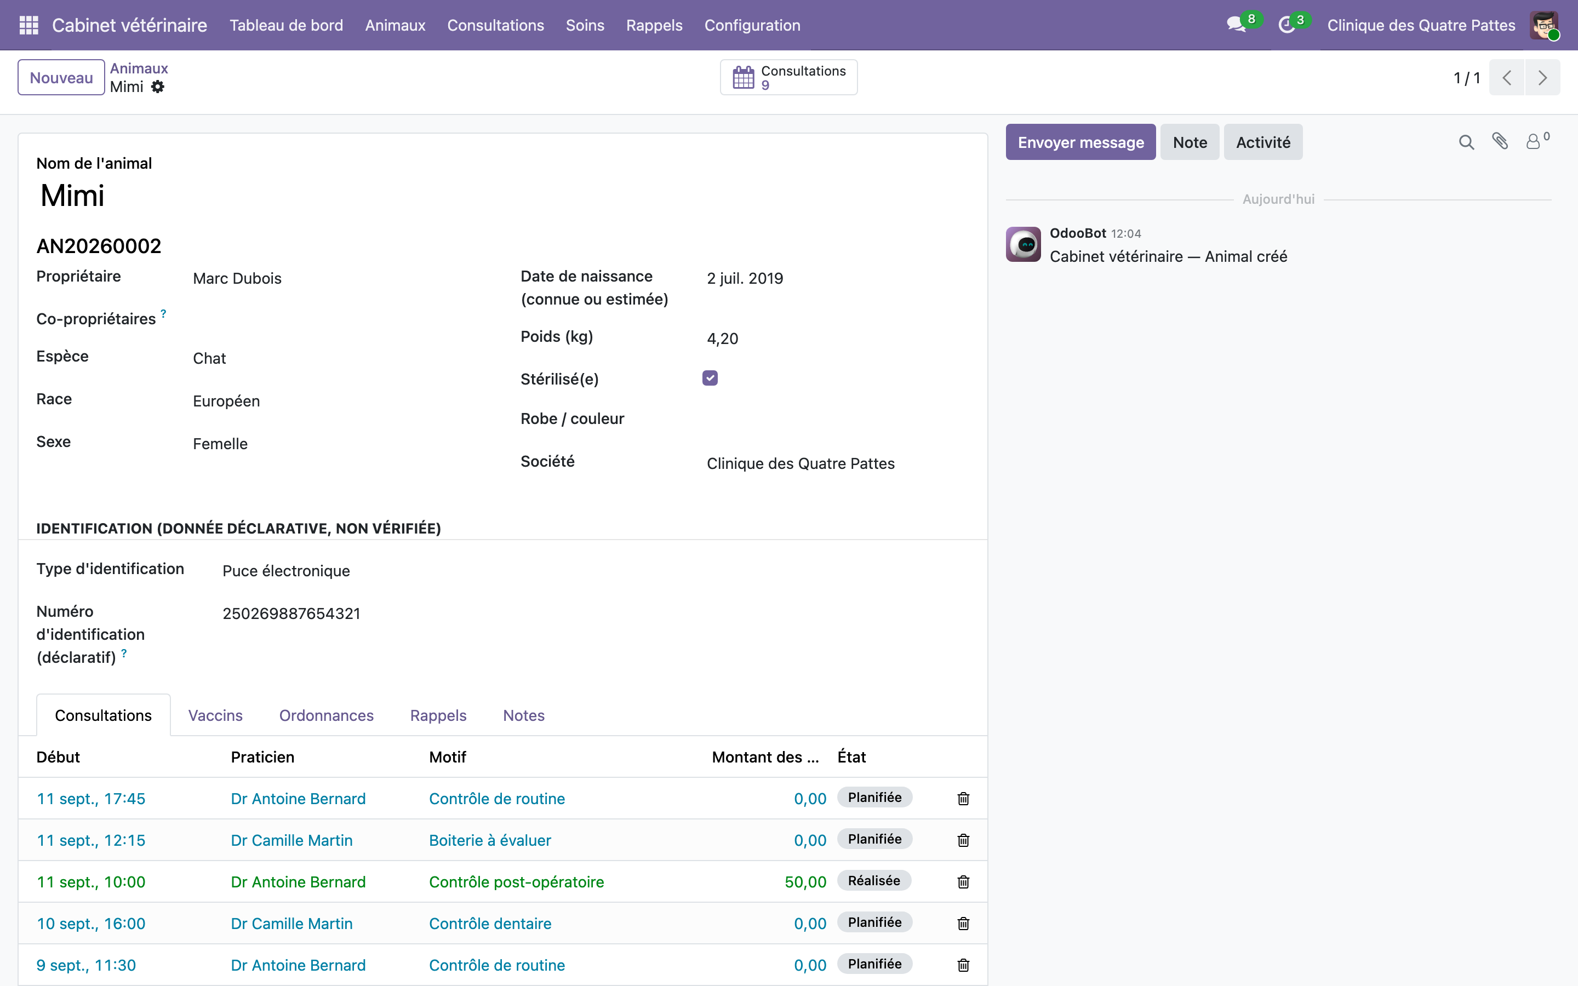Open the Rappels top menu

[x=654, y=25]
